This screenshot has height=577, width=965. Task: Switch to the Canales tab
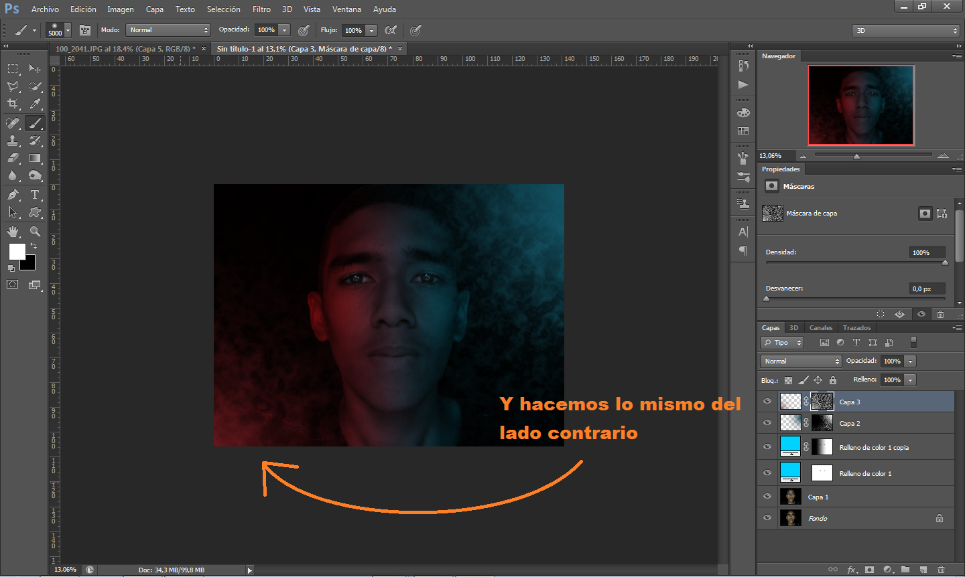click(821, 328)
